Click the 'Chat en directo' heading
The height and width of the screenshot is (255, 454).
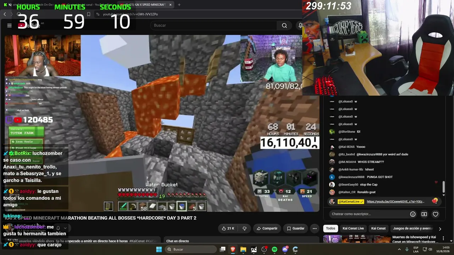point(178,241)
